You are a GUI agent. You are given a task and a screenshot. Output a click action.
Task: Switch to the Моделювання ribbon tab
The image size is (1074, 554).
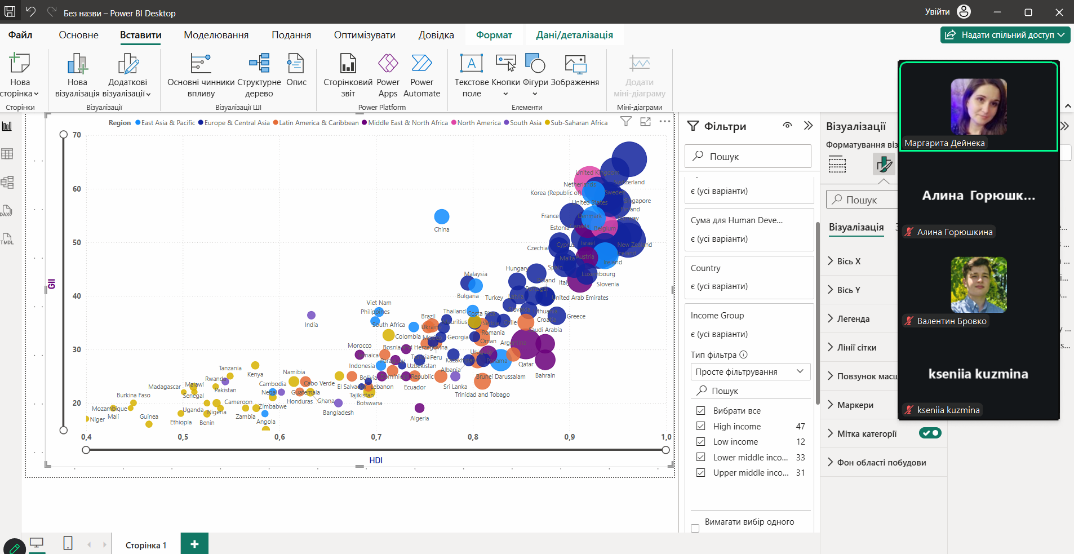(x=216, y=34)
